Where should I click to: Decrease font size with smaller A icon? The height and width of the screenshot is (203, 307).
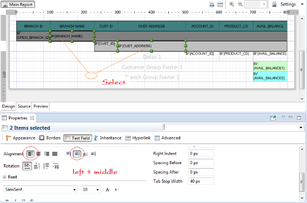pos(117,189)
